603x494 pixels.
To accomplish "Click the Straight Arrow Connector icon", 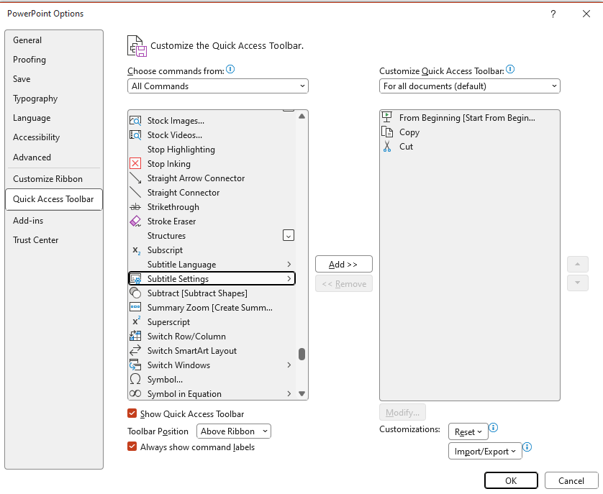I will (135, 178).
